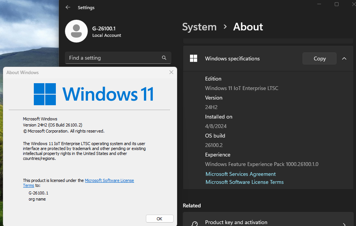Copy the Windows specifications

320,58
